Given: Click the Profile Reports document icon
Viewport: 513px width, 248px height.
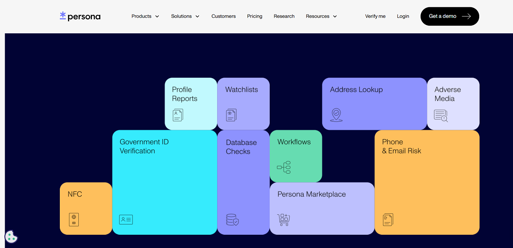Looking at the screenshot, I should [178, 115].
